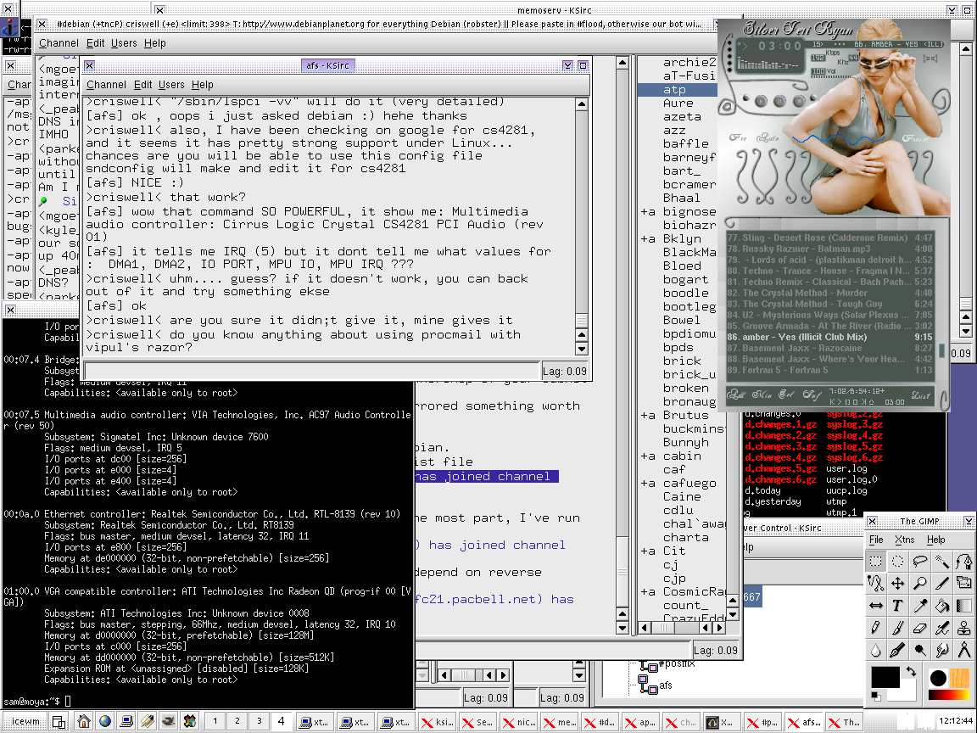Click the Play button on the music player
Viewport: 977px width, 733px height.
761,101
